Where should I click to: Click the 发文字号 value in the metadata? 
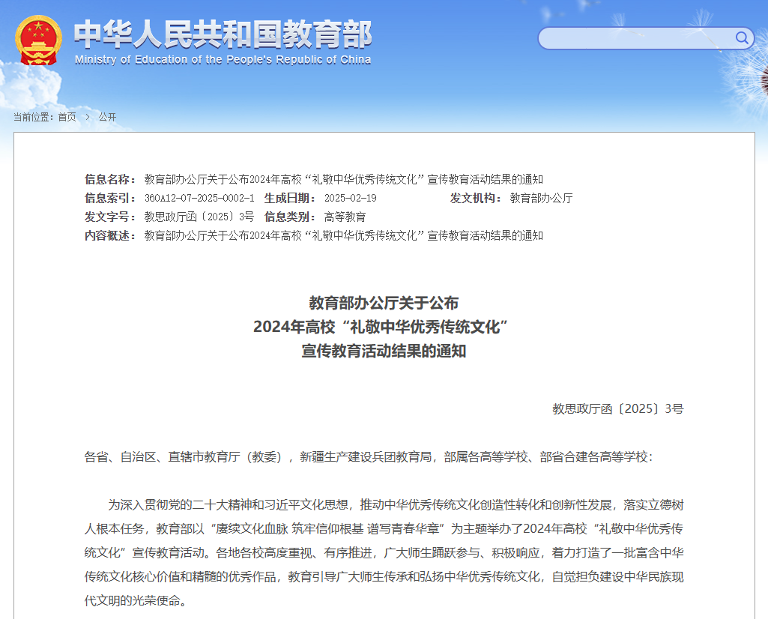point(199,217)
